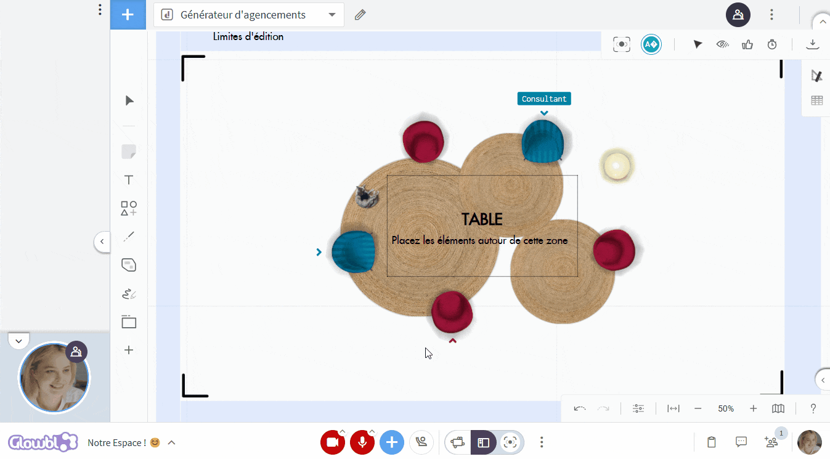Click the focus capture icon in top toolbar
Screen dimensions: 830x459
point(622,44)
